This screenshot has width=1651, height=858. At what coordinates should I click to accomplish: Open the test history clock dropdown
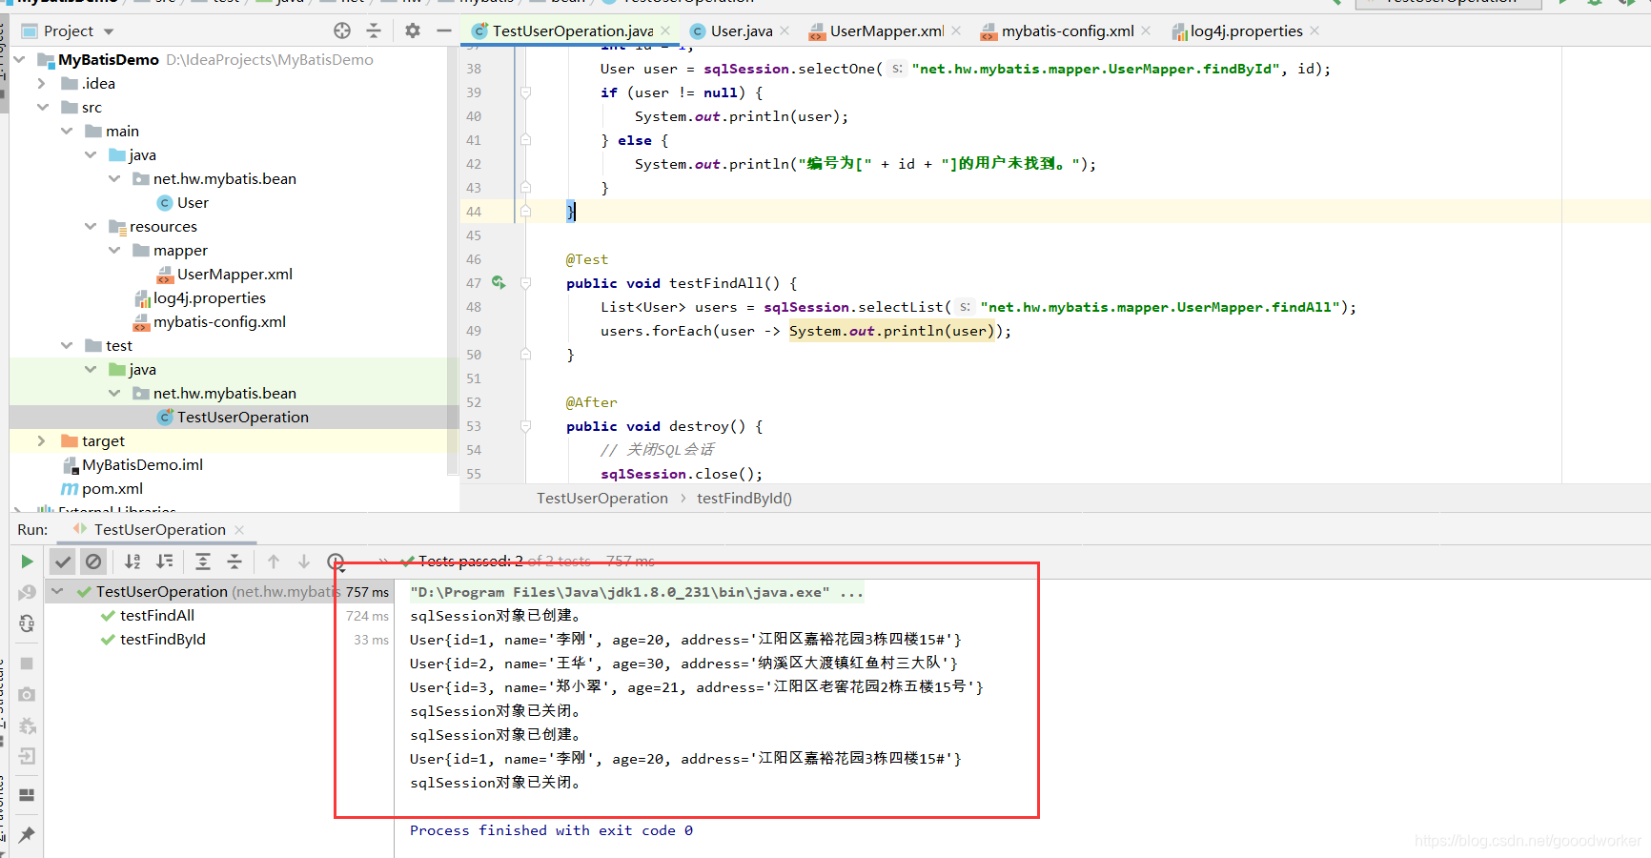pyautogui.click(x=336, y=562)
